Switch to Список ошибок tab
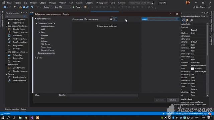This screenshot has width=214, height=120. click(x=12, y=109)
